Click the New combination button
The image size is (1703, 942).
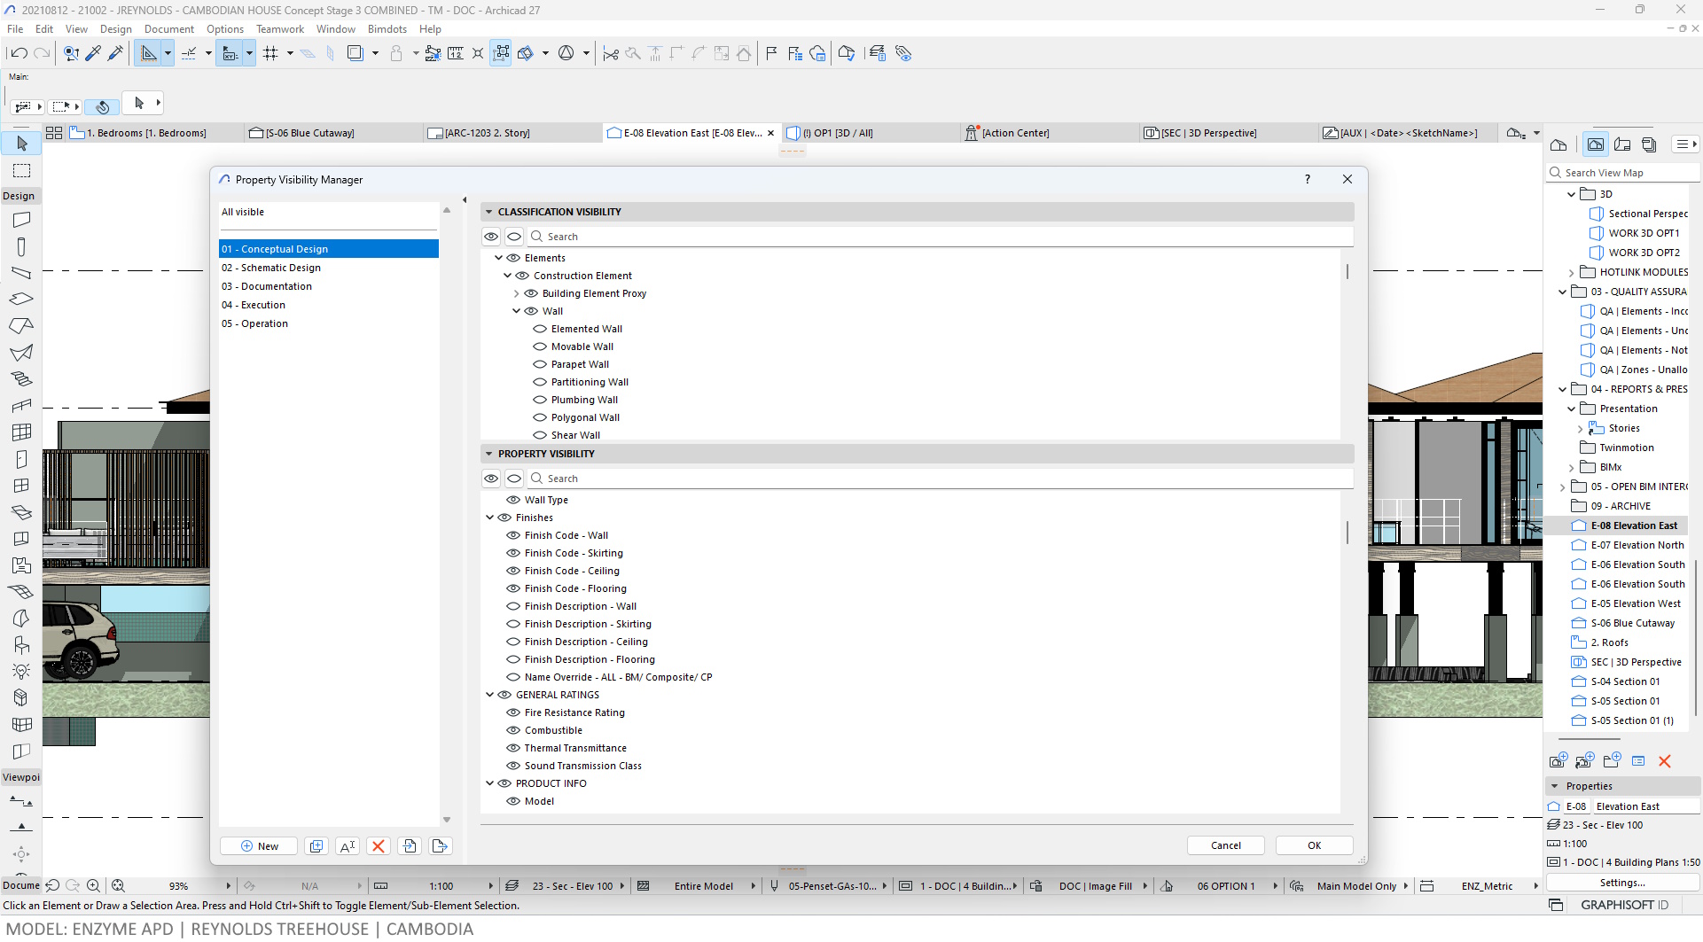[x=259, y=846]
